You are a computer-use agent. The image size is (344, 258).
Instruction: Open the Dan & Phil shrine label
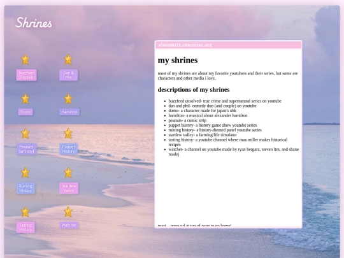68,75
